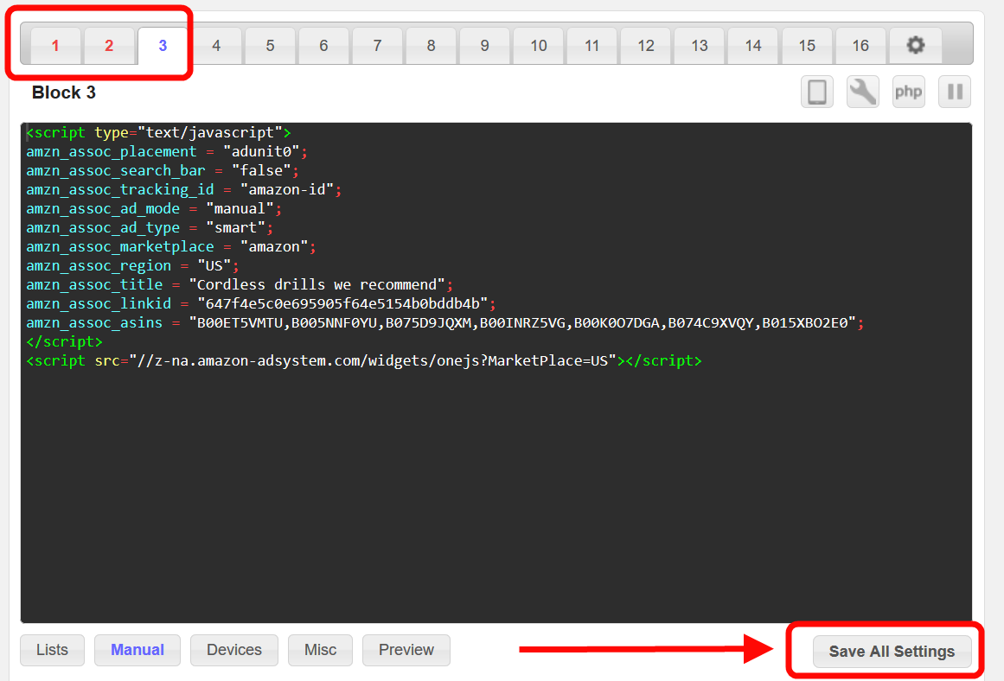1004x681 pixels.
Task: Click the amzn_assoc_region "US" line
Action: point(132,265)
